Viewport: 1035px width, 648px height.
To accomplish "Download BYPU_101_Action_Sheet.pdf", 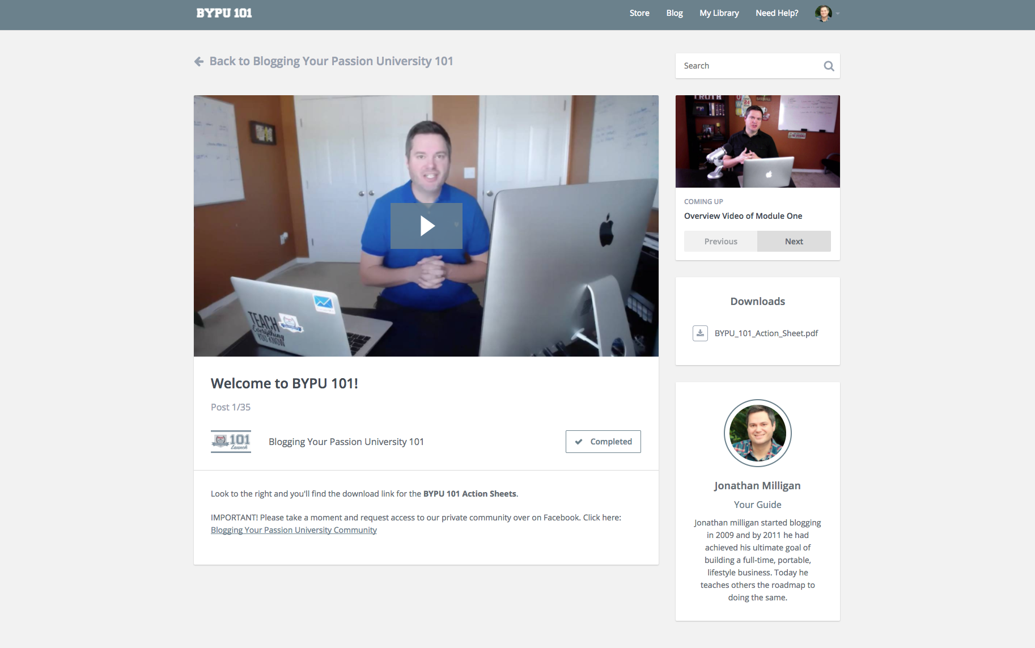I will point(766,333).
